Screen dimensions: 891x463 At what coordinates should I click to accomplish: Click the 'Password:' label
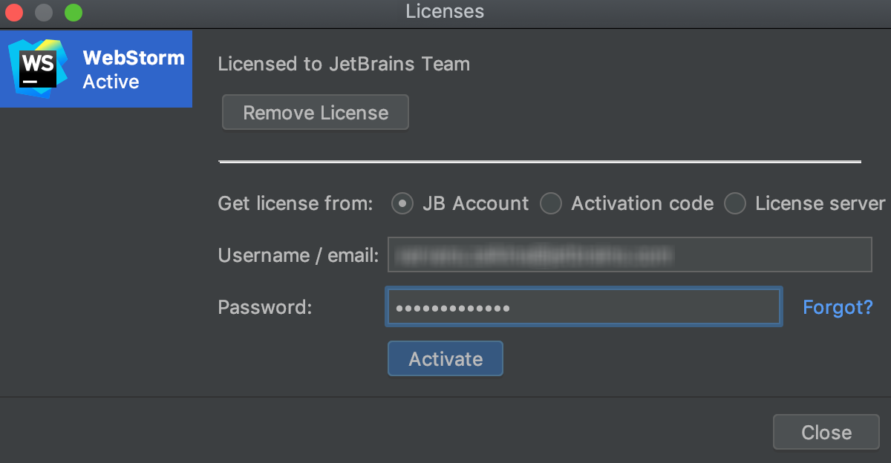[x=265, y=307]
